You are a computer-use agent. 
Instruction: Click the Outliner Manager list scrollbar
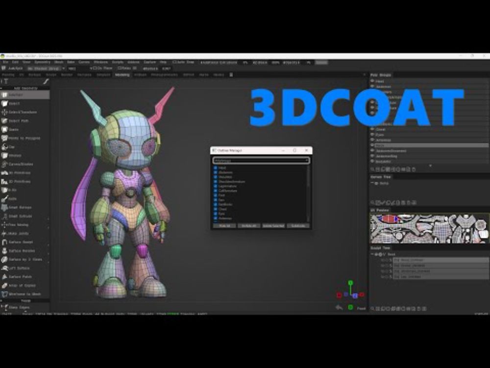pyautogui.click(x=308, y=193)
